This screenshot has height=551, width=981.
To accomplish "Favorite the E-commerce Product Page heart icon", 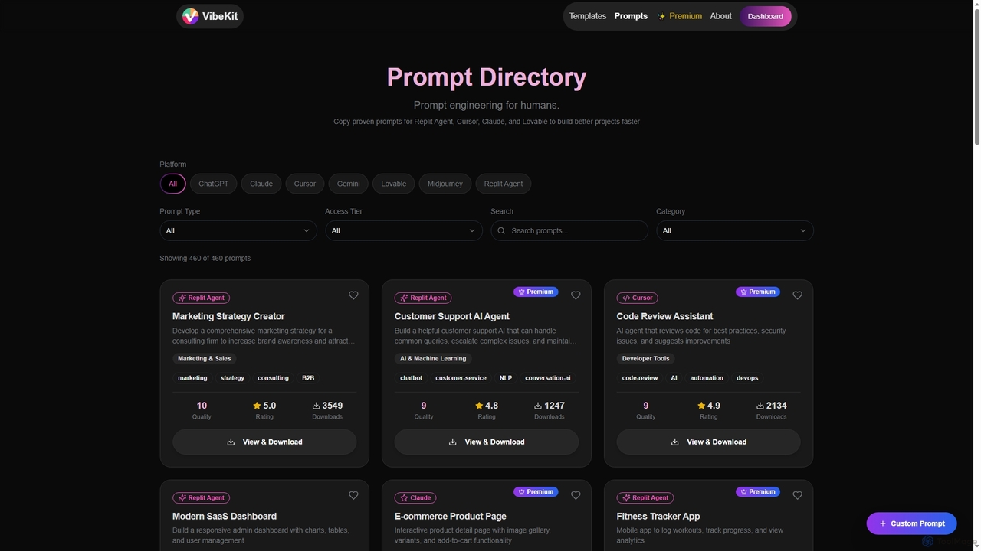I will point(576,495).
